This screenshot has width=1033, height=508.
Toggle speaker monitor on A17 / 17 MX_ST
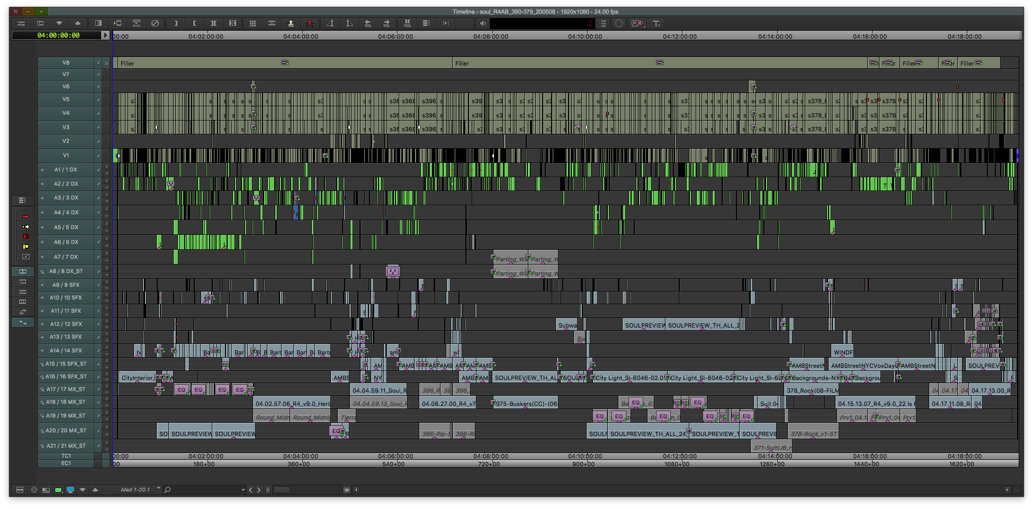coord(42,389)
